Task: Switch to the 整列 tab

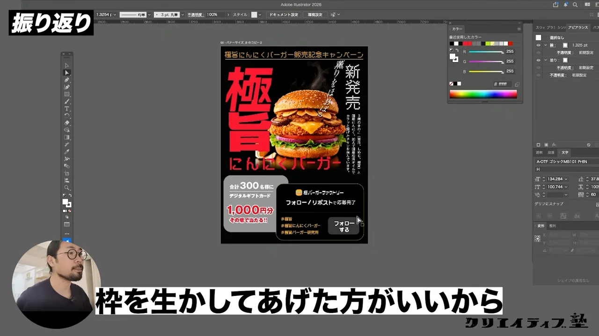Action: [x=553, y=226]
